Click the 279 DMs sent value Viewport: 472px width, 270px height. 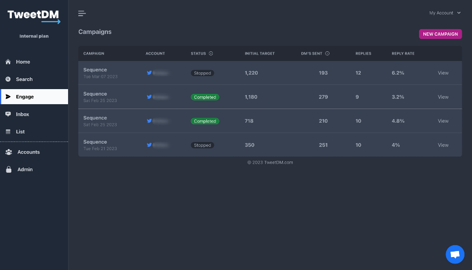323,97
